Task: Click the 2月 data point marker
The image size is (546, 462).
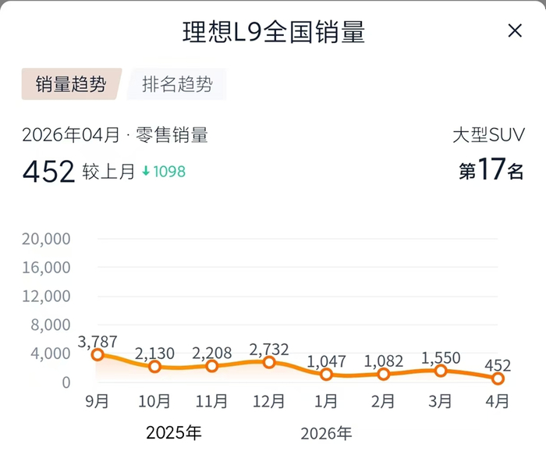Action: pos(384,374)
